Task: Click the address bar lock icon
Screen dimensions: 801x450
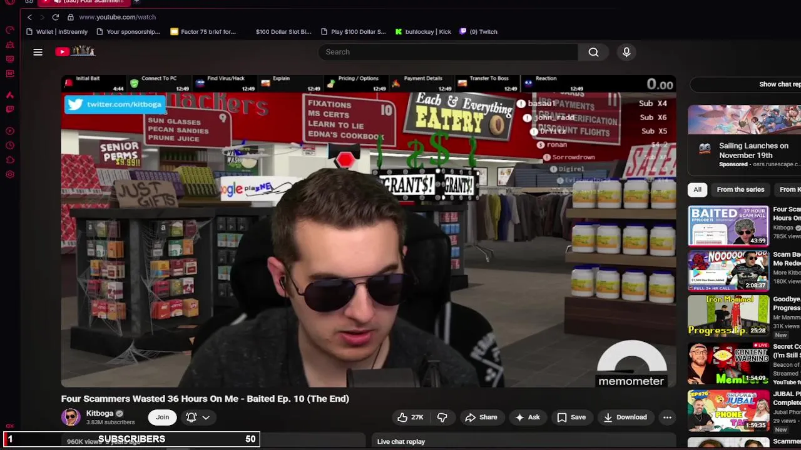Action: pos(70,17)
